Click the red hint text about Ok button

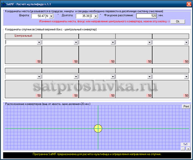(104, 22)
